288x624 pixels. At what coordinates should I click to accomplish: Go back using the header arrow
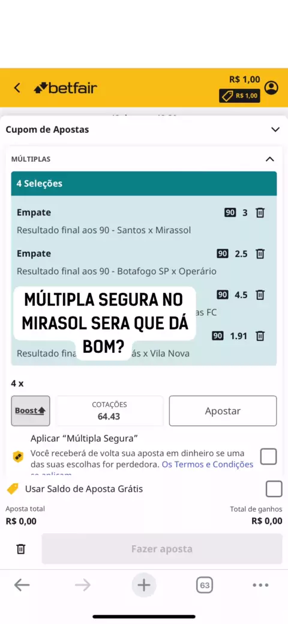coord(17,88)
